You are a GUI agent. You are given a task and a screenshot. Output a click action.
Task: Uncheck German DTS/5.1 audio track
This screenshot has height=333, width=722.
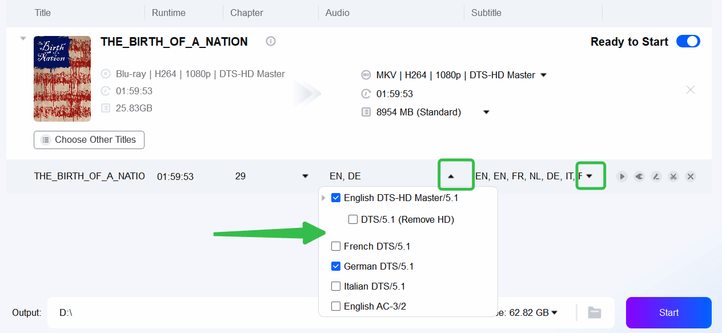click(x=336, y=266)
